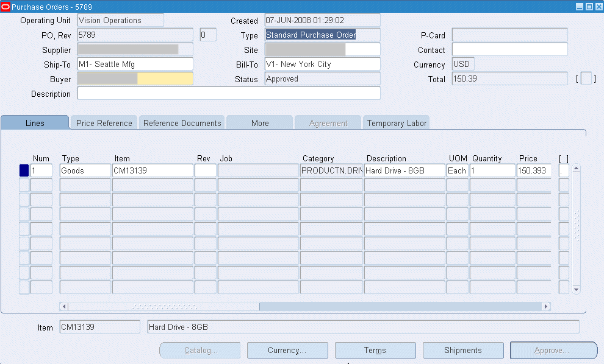Maximize the Purchase Orders window
Image resolution: width=604 pixels, height=364 pixels.
(589, 7)
